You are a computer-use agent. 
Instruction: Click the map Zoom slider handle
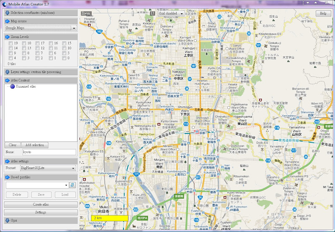pyautogui.click(x=133, y=13)
